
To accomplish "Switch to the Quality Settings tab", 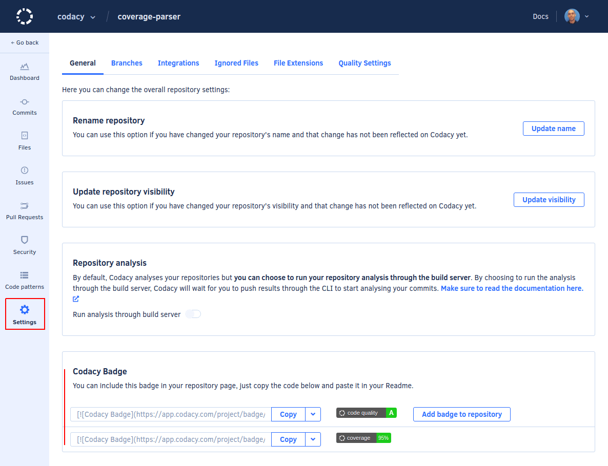I will pyautogui.click(x=364, y=63).
